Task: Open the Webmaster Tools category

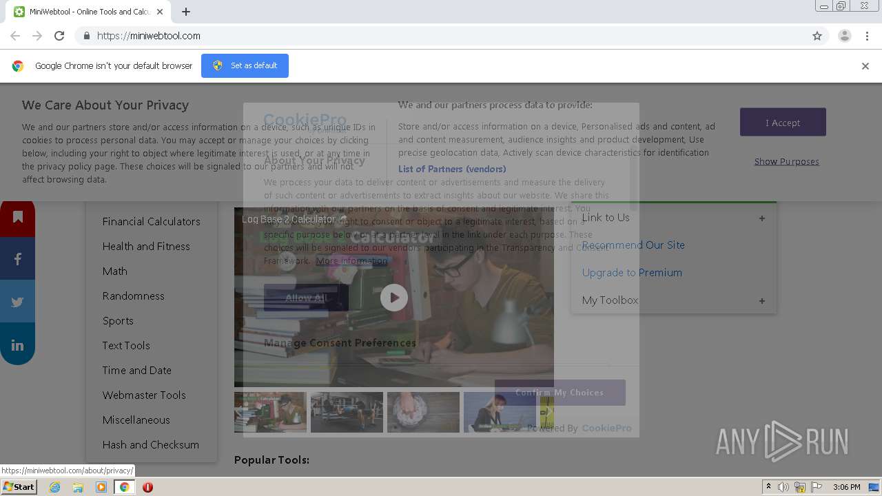Action: point(144,395)
